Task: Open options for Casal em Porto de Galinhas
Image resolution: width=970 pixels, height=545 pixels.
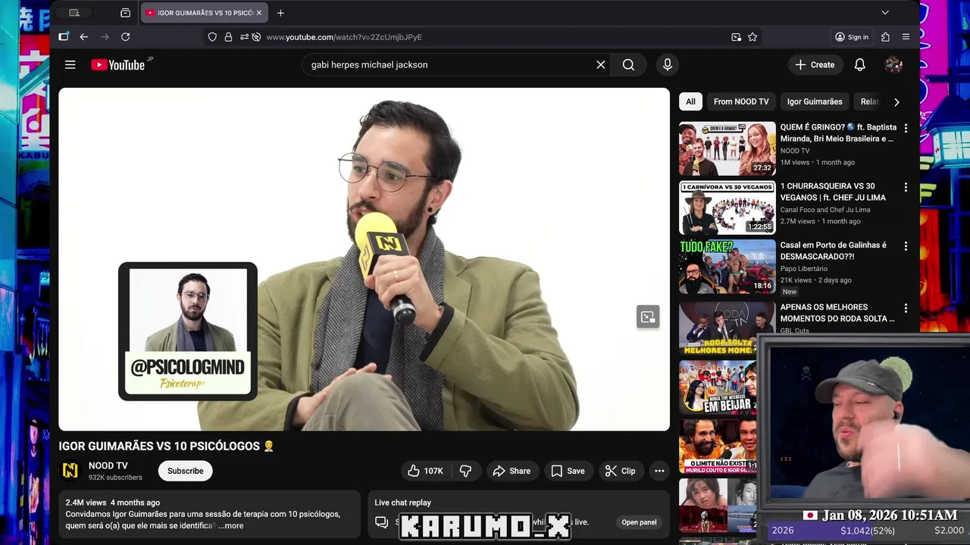Action: [906, 246]
